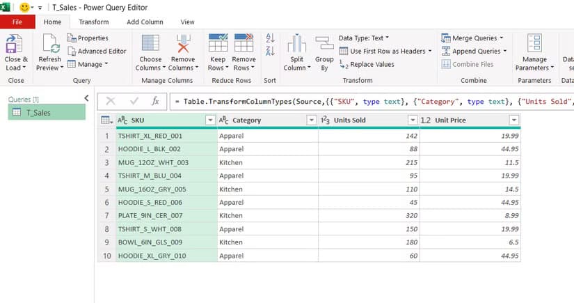Open the File menu
This screenshot has height=303, width=574.
tap(17, 22)
